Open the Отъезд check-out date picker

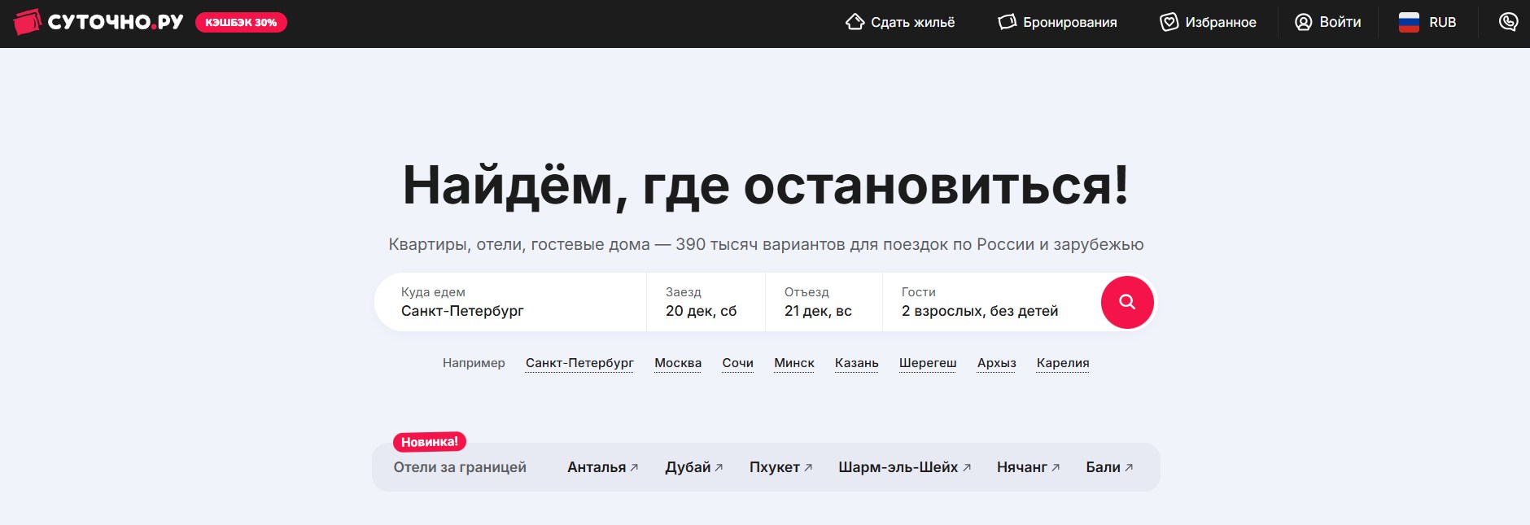(x=824, y=302)
